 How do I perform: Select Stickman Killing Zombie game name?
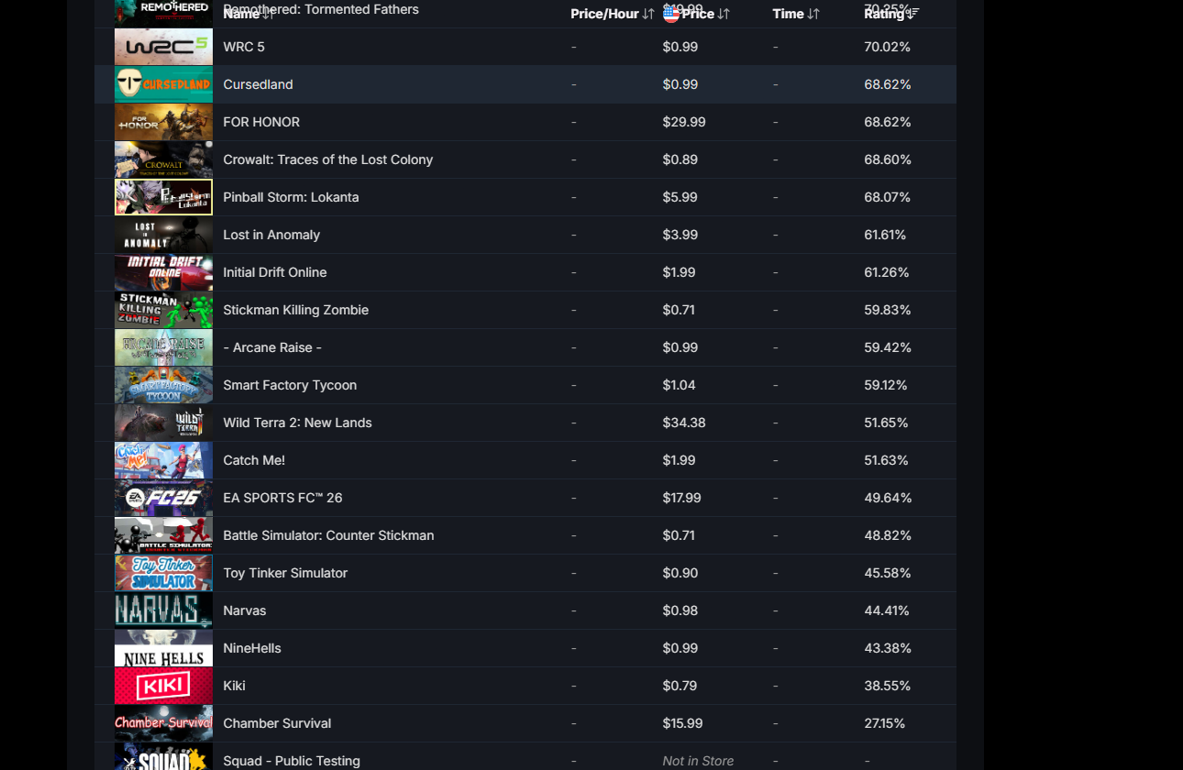click(295, 310)
